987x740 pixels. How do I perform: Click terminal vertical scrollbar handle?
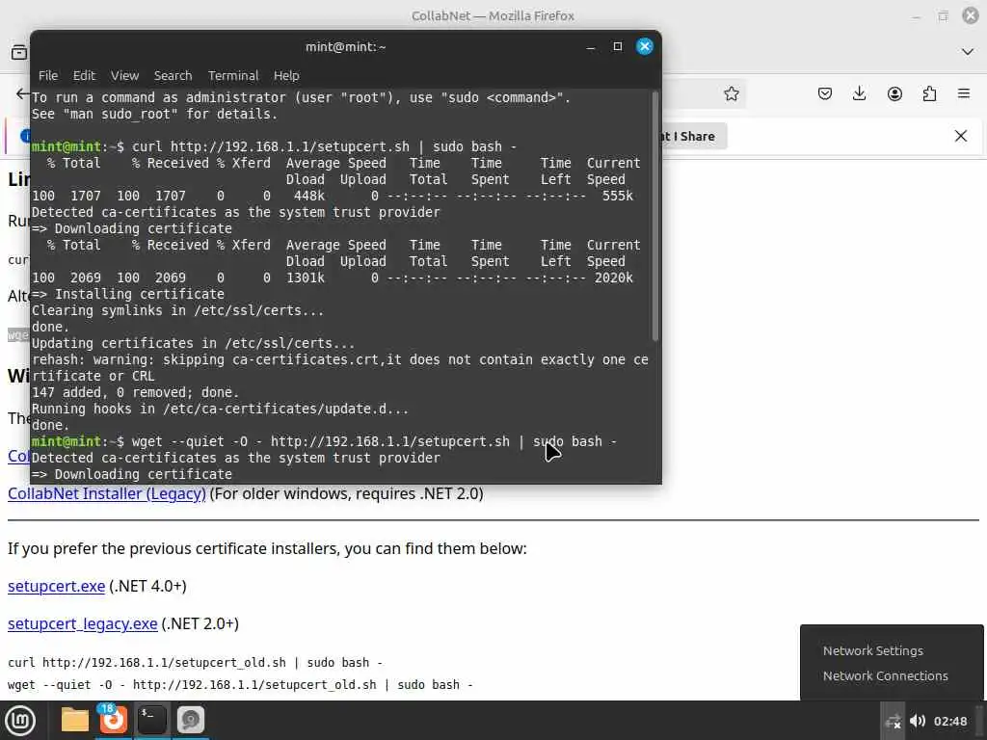pyautogui.click(x=655, y=216)
